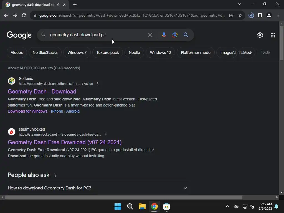Open the People also ask options menu
Image resolution: width=284 pixels, height=213 pixels.
point(56,175)
